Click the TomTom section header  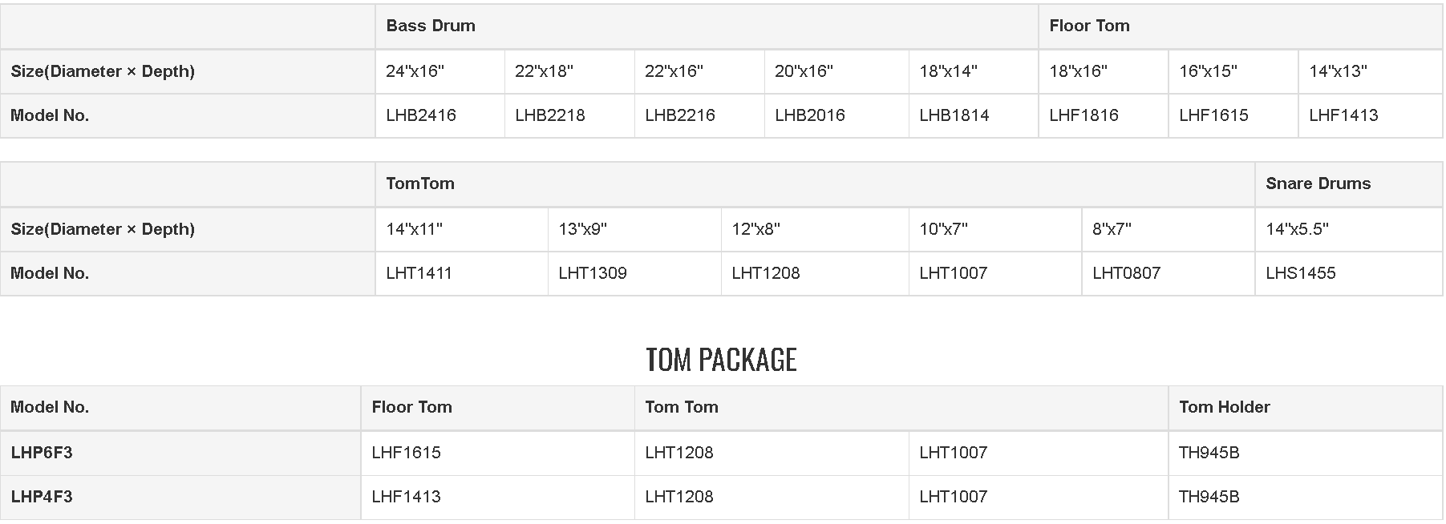pos(420,183)
